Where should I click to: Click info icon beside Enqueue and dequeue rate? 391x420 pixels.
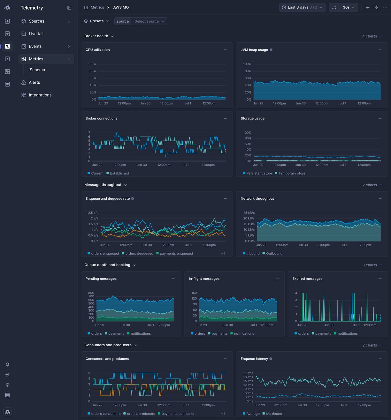tap(133, 199)
